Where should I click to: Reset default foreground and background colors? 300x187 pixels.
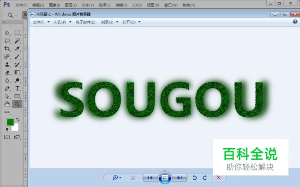(7, 130)
